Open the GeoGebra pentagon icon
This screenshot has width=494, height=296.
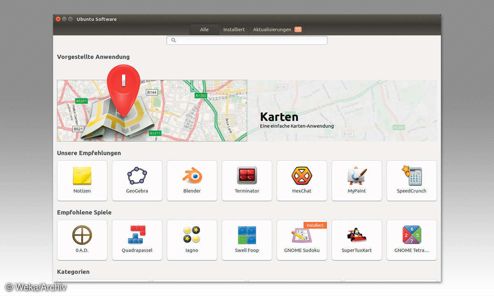137,176
